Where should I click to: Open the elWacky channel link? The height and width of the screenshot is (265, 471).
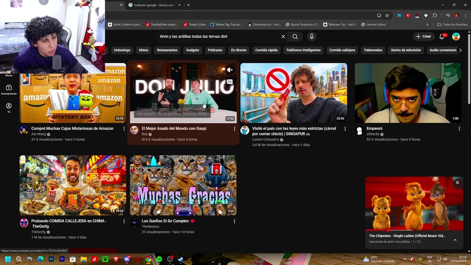point(373,134)
